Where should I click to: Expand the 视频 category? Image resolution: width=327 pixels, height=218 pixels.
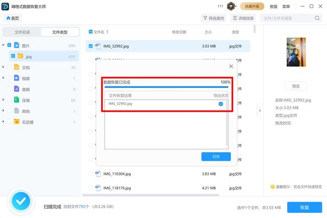3,78
